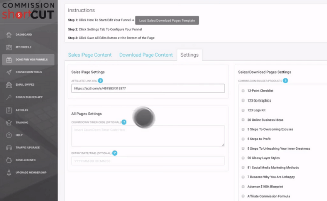Click the Training graduation cap icon

coord(9,123)
